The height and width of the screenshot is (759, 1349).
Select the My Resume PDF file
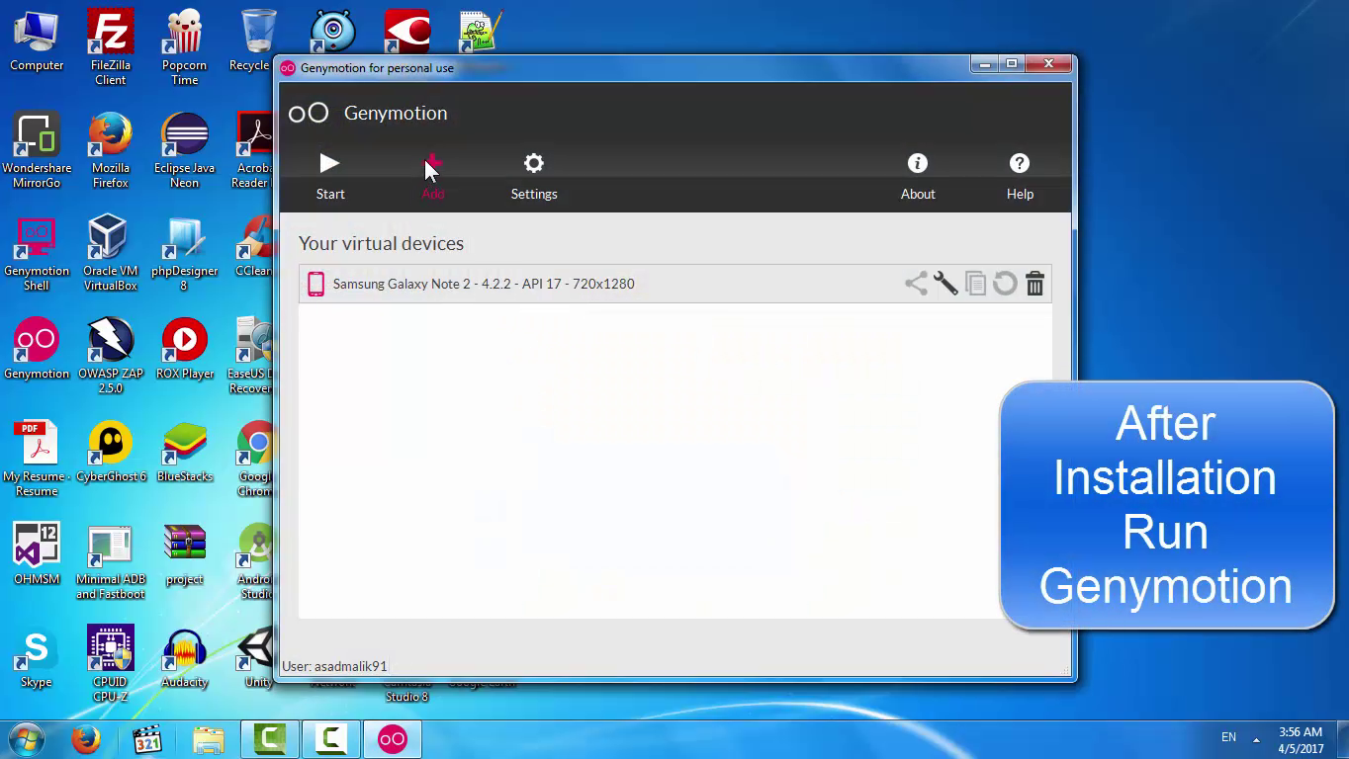click(37, 459)
